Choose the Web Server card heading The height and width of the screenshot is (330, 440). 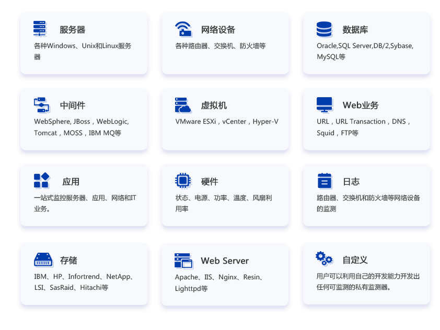[225, 261]
